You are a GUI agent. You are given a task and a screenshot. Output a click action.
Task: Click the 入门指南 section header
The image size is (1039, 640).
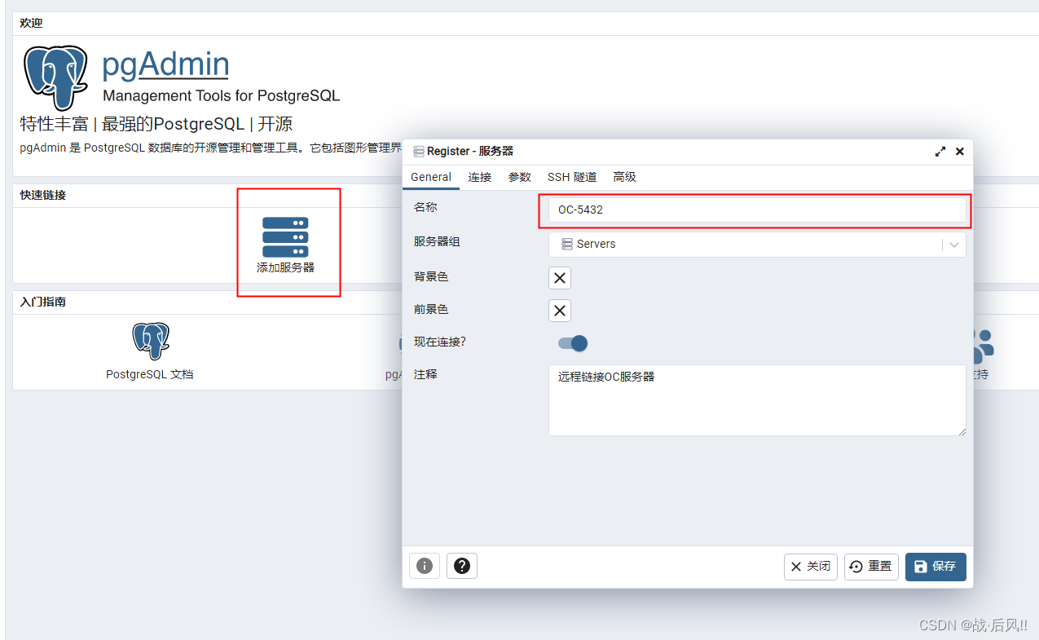43,302
